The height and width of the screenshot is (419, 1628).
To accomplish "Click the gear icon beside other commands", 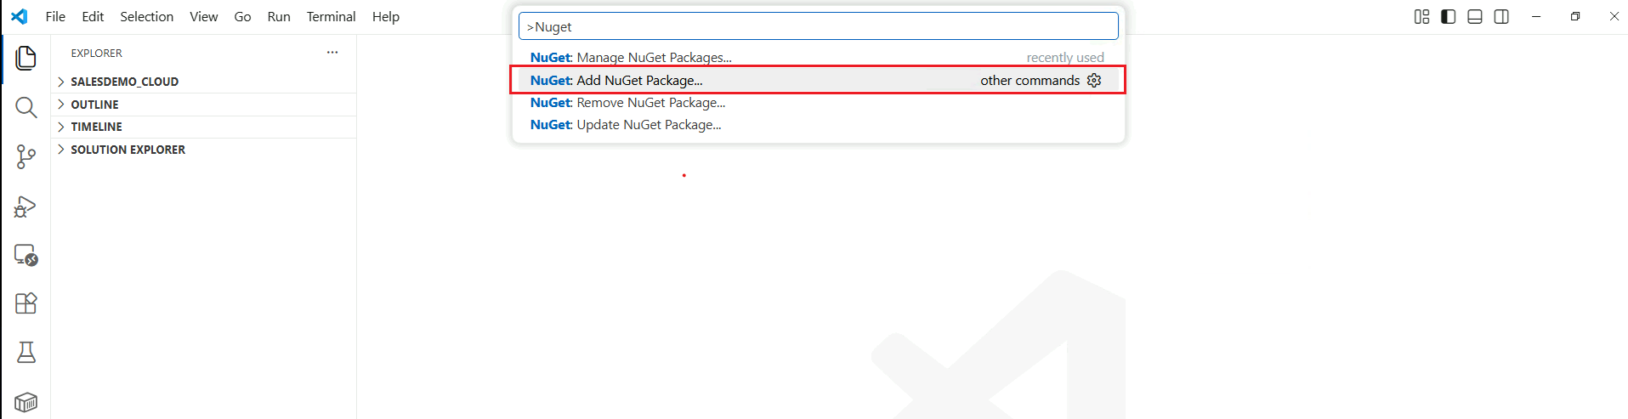I will click(1094, 80).
